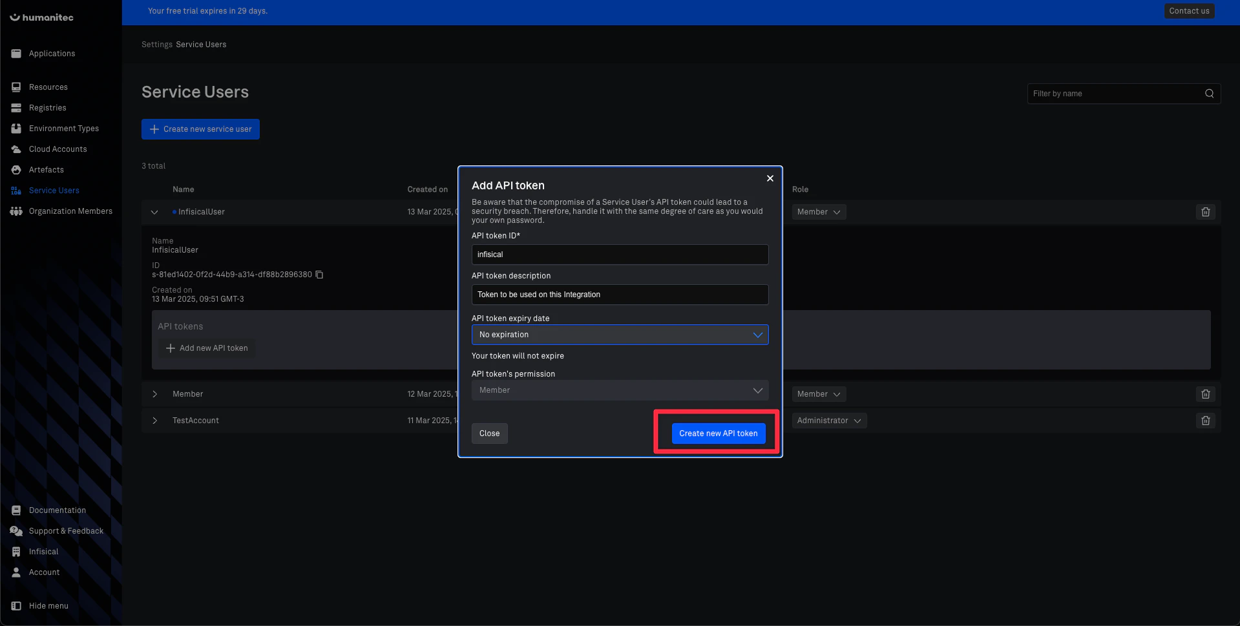Open Documentation icon in sidebar
Screen dimensions: 1240x626
click(x=16, y=510)
